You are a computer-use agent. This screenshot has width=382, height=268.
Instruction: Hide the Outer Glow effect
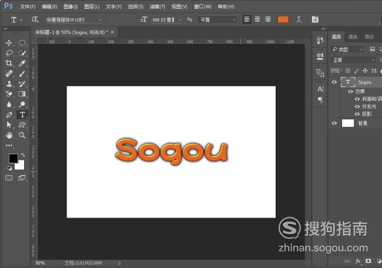click(x=357, y=106)
